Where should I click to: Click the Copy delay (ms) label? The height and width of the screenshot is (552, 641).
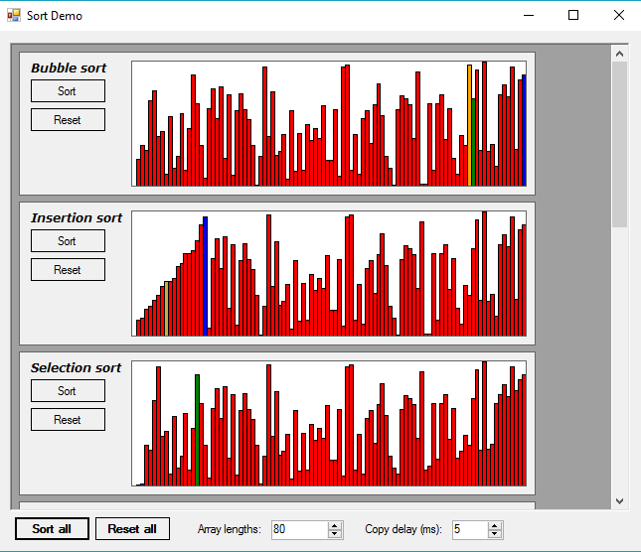coord(403,529)
